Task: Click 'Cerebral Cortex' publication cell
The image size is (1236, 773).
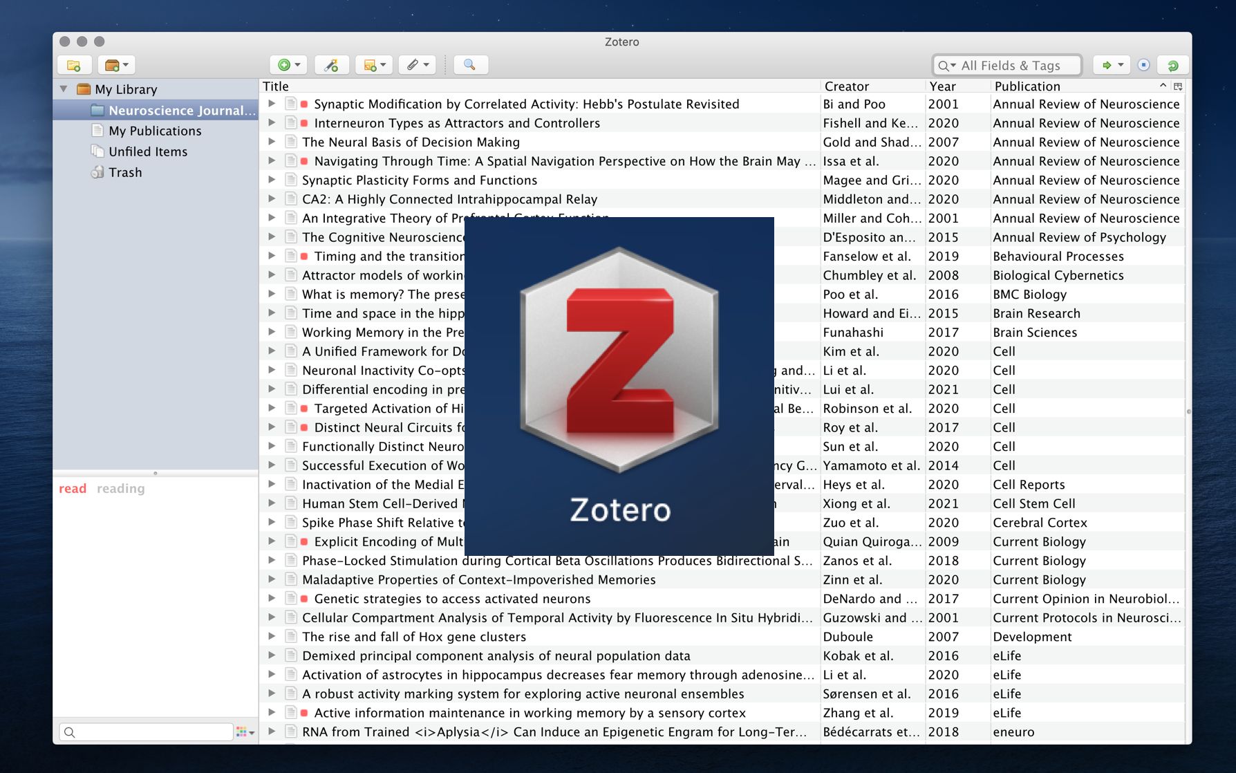Action: point(1040,523)
